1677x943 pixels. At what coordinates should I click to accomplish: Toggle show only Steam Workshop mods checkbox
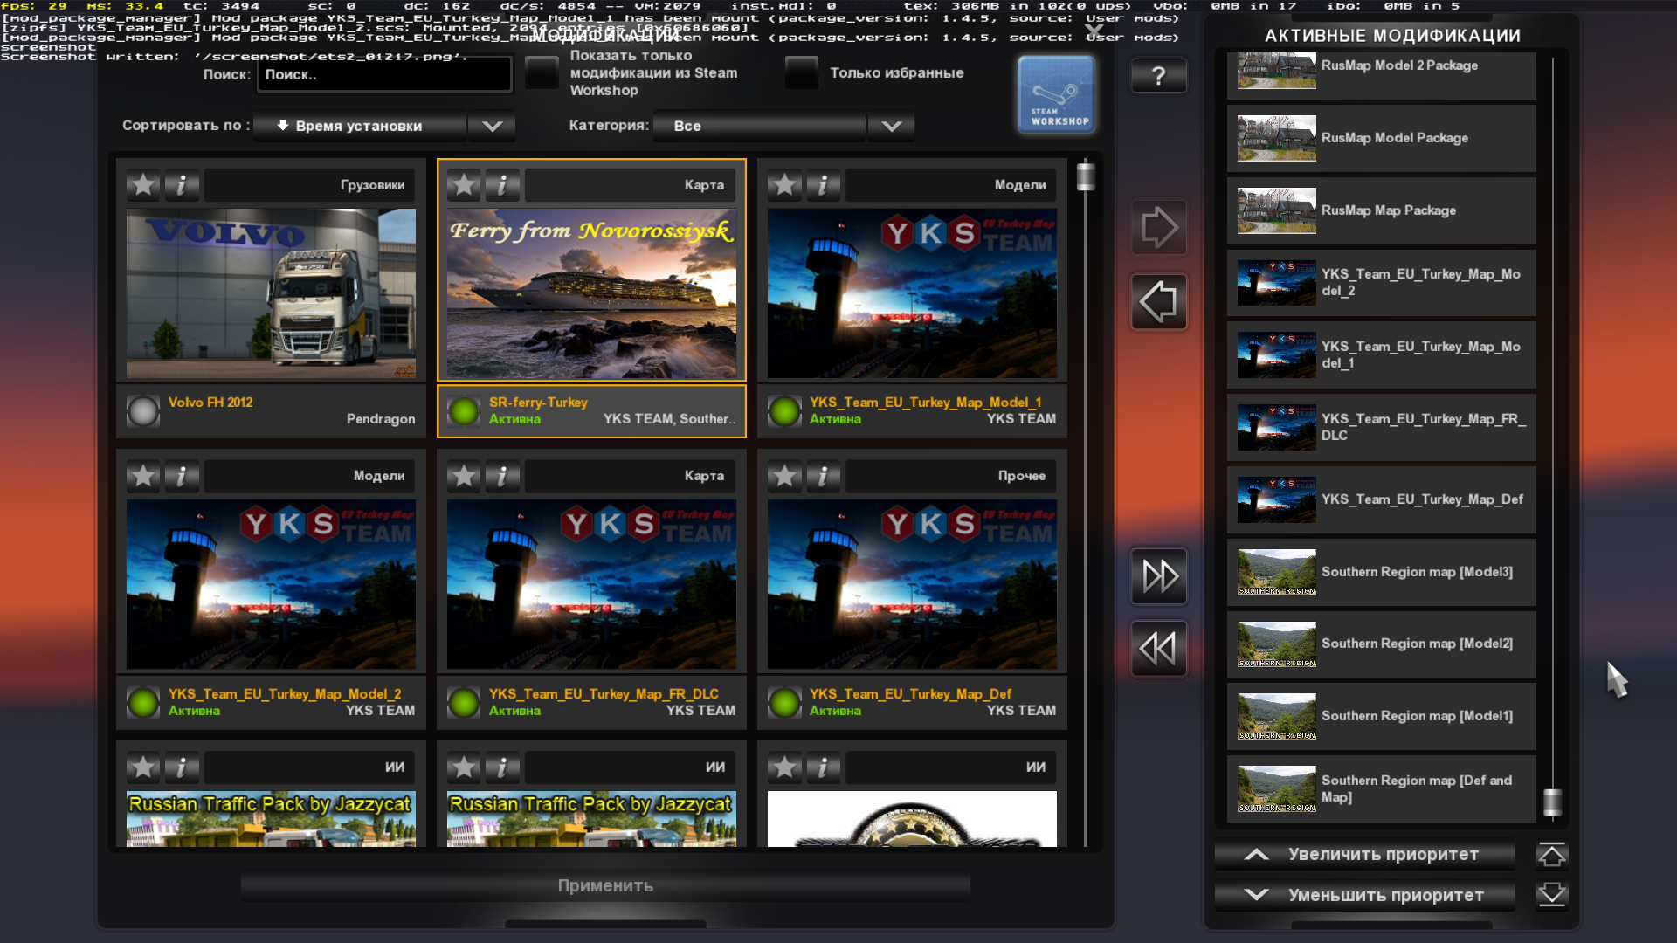click(542, 72)
